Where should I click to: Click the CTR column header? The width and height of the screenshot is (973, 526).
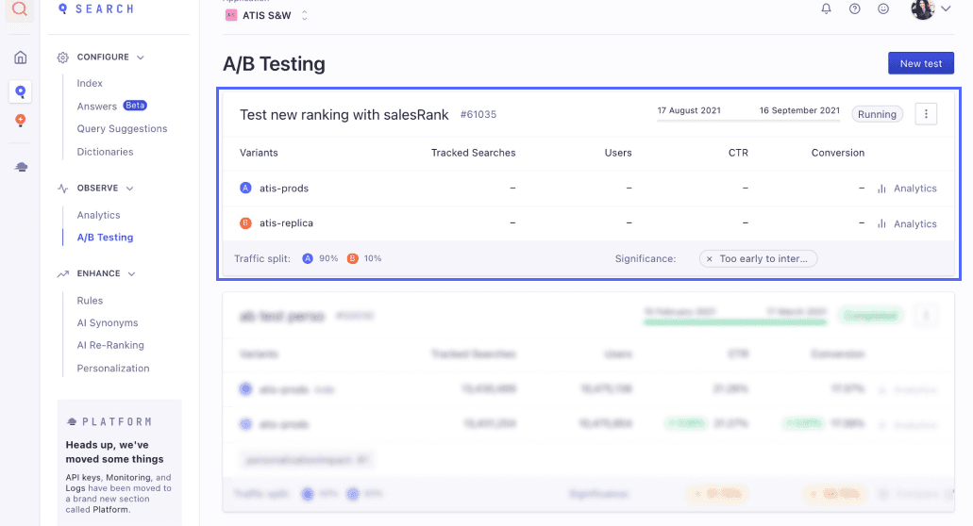click(738, 153)
